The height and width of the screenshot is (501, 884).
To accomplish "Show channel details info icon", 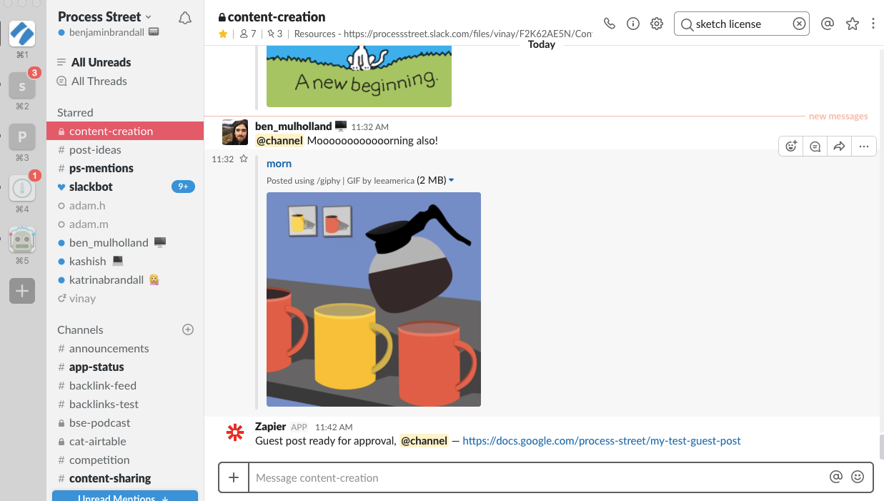I will (x=632, y=24).
